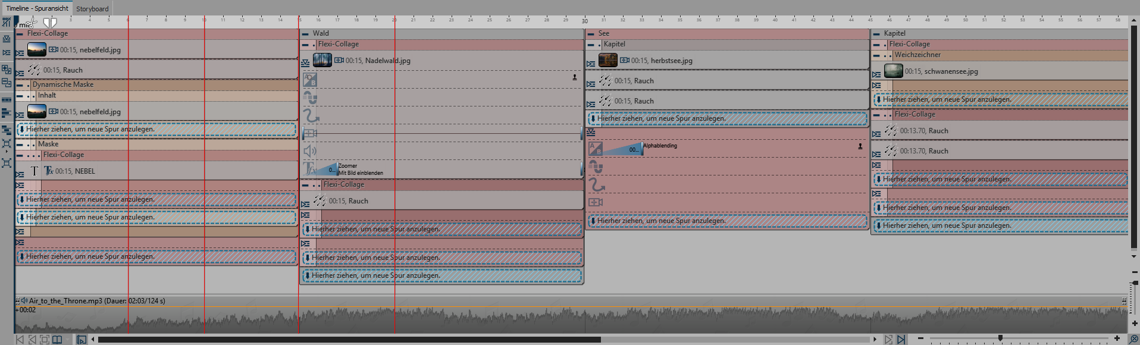This screenshot has height=345, width=1140.
Task: Click the scissors split tool in ruler
Action: tap(32, 23)
